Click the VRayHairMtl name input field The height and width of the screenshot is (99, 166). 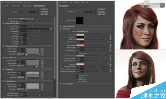pos(84,12)
